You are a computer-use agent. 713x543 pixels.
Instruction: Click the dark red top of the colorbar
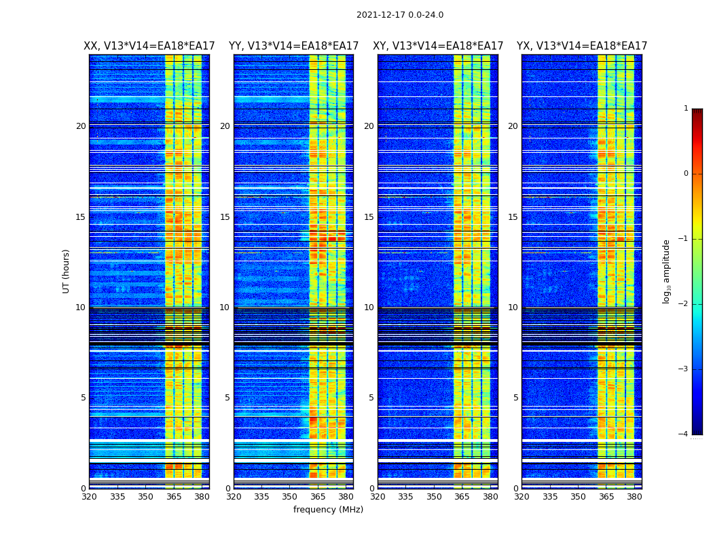pos(697,112)
